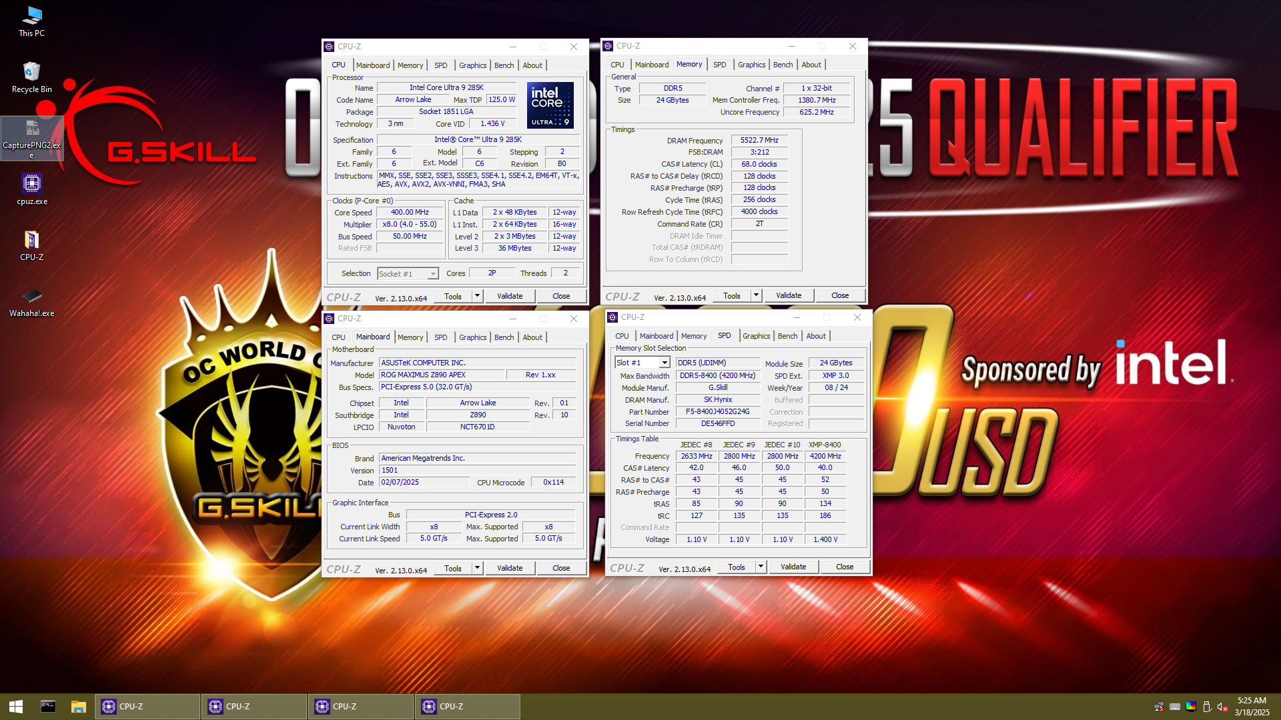Click Close in the Mainboard tab window
Viewport: 1281px width, 720px height.
tap(561, 568)
